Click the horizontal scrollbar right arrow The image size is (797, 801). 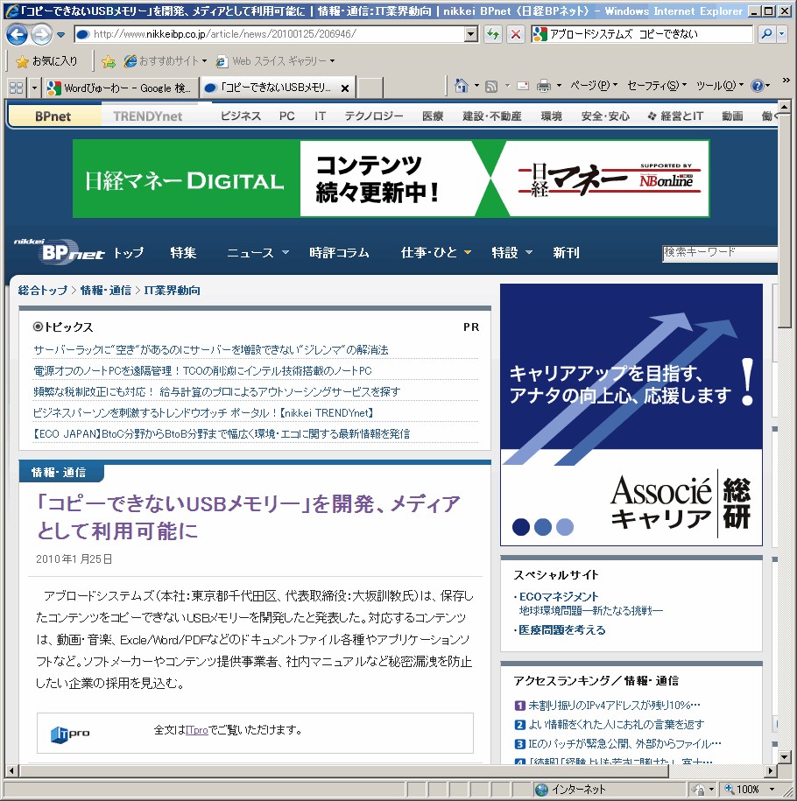pyautogui.click(x=772, y=770)
